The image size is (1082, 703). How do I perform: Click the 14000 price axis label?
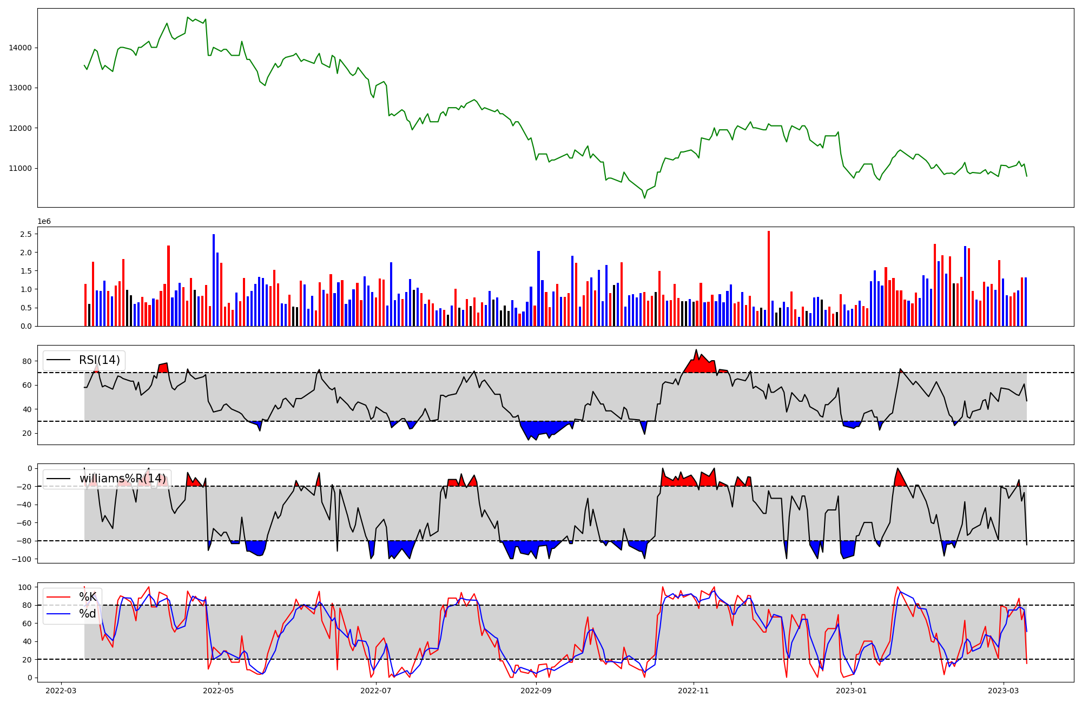point(21,48)
